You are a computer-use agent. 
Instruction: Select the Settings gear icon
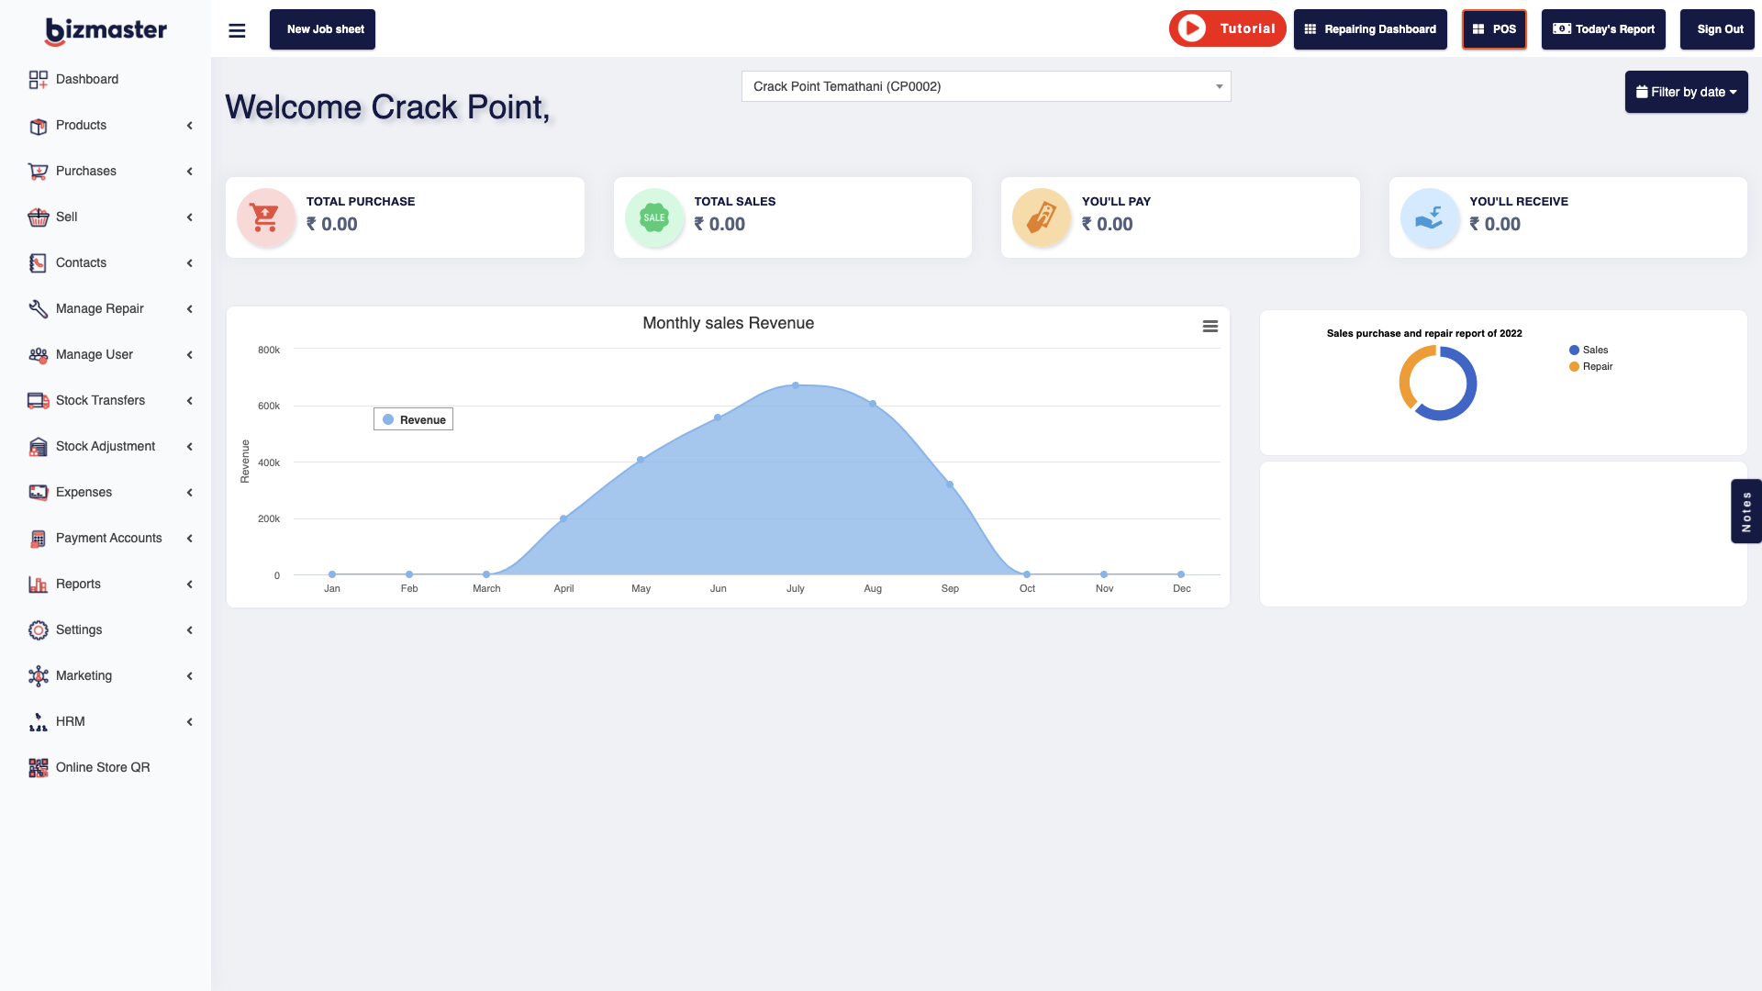coord(38,629)
